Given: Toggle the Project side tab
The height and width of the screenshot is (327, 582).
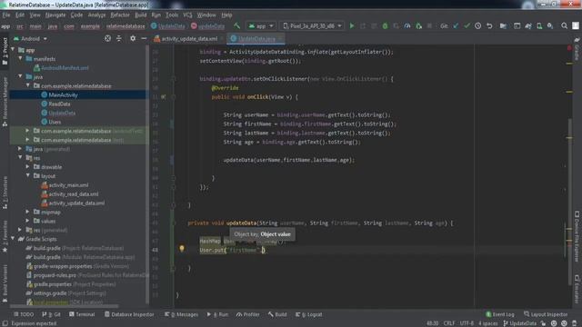Looking at the screenshot, I should click(x=5, y=51).
